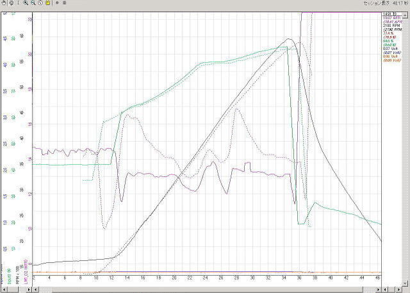Select the hand pan tool
Screen dimensions: 410x293
point(4,3)
